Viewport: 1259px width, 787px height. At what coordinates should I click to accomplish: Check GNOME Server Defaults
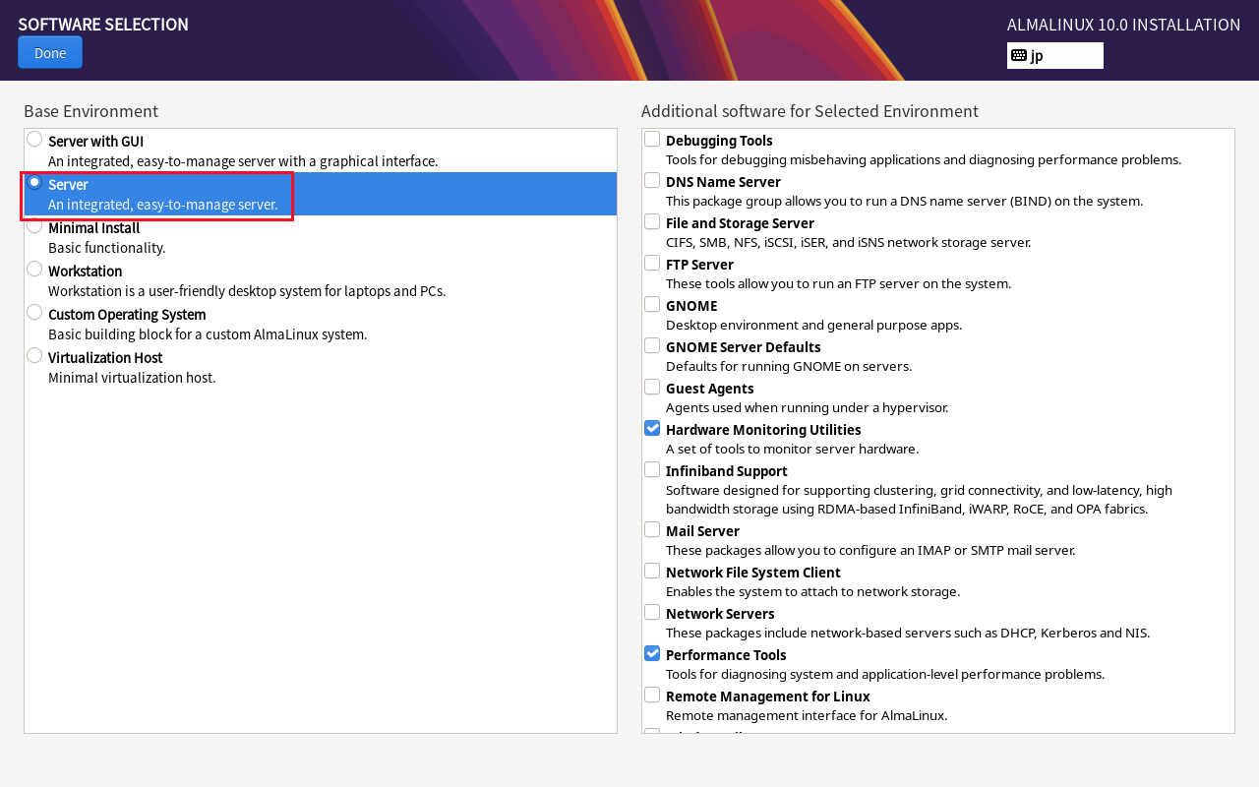pyautogui.click(x=652, y=345)
